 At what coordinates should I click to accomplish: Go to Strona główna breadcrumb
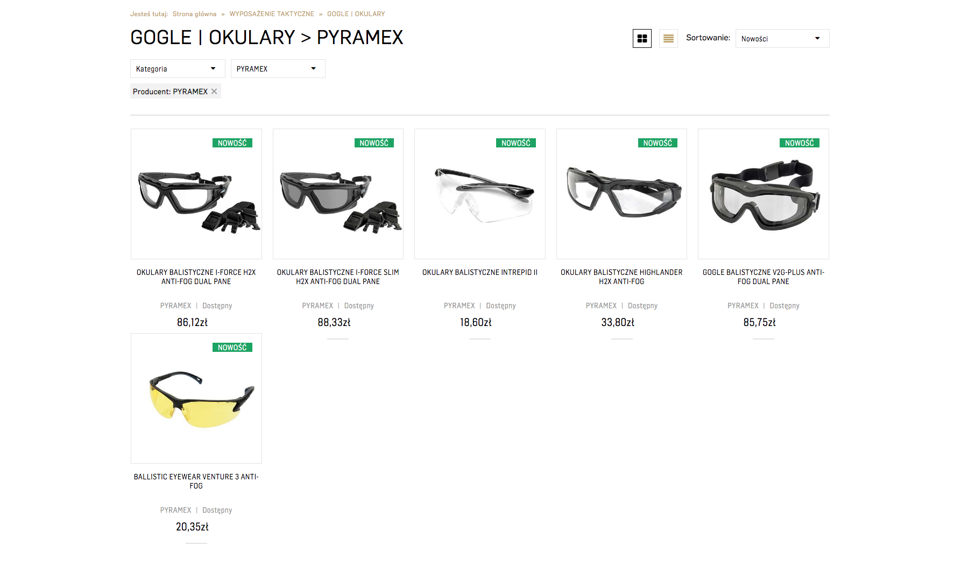194,14
